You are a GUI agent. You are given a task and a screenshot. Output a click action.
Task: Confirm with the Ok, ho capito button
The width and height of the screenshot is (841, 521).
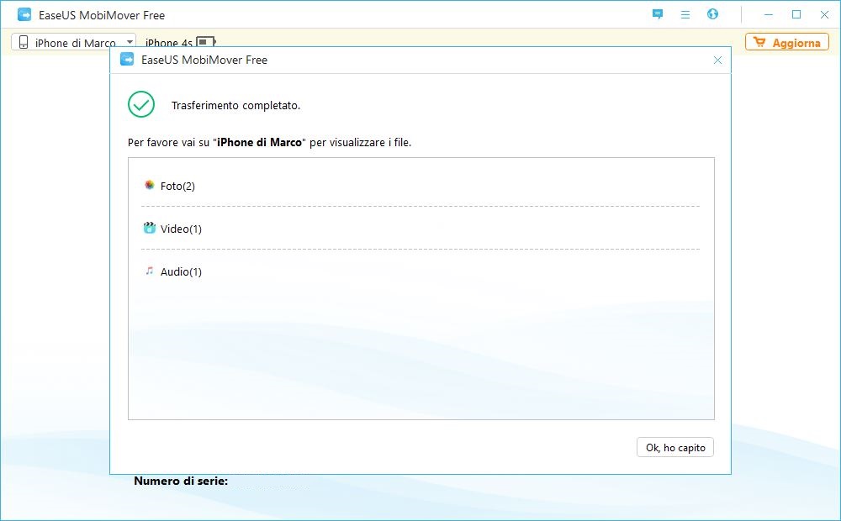[x=675, y=448]
